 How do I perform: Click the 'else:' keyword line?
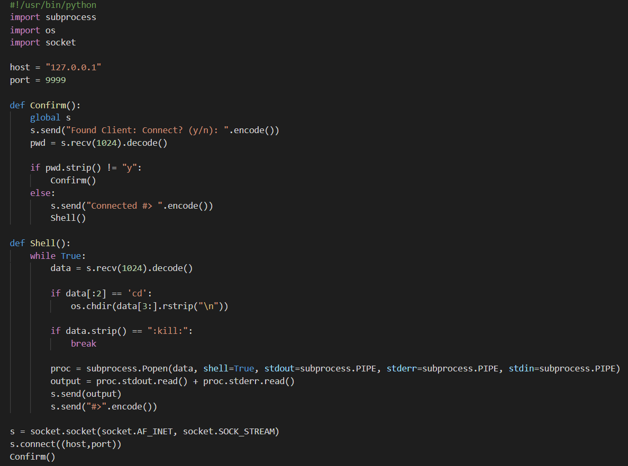tap(42, 193)
